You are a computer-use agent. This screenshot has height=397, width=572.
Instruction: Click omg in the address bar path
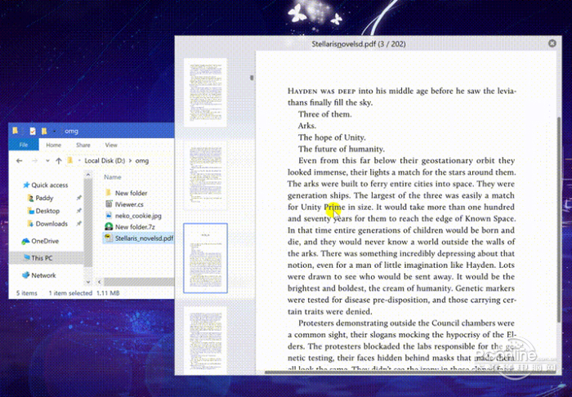(142, 161)
